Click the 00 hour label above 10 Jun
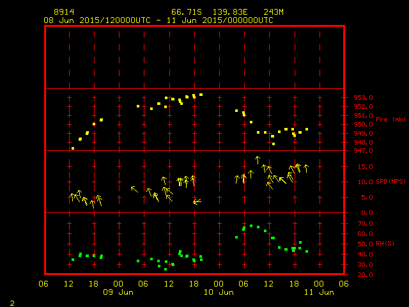This screenshot has height=307, width=409. 219,284
